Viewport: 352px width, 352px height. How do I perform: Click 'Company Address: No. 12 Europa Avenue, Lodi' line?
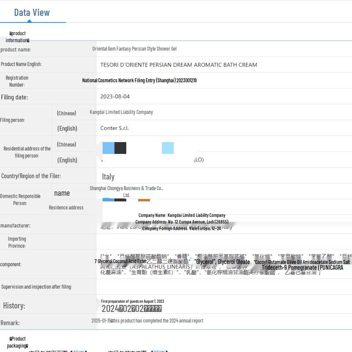pos(182,222)
